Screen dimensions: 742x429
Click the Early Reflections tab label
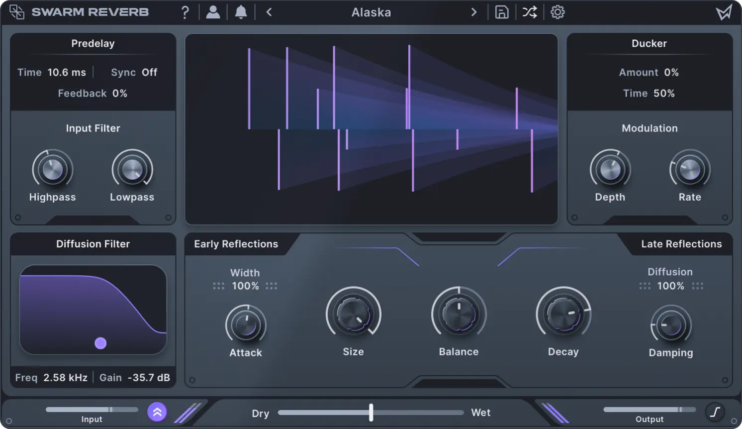(236, 244)
